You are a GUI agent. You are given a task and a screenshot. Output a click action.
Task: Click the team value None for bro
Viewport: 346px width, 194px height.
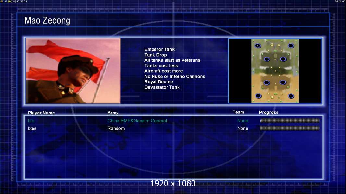tap(242, 121)
